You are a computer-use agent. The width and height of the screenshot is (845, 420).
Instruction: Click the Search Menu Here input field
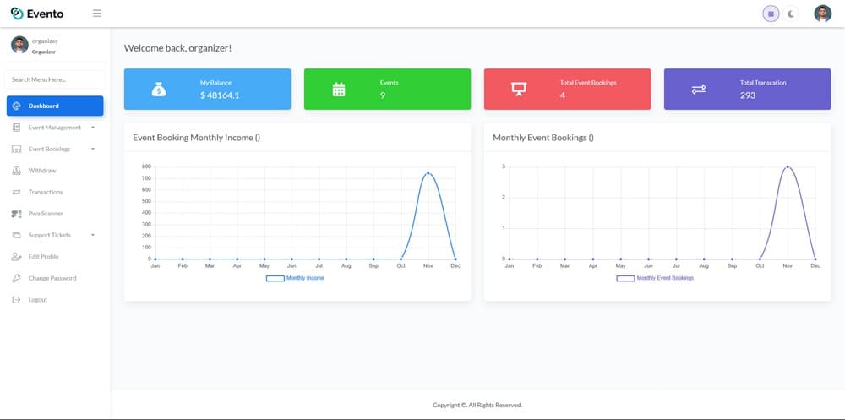click(55, 79)
